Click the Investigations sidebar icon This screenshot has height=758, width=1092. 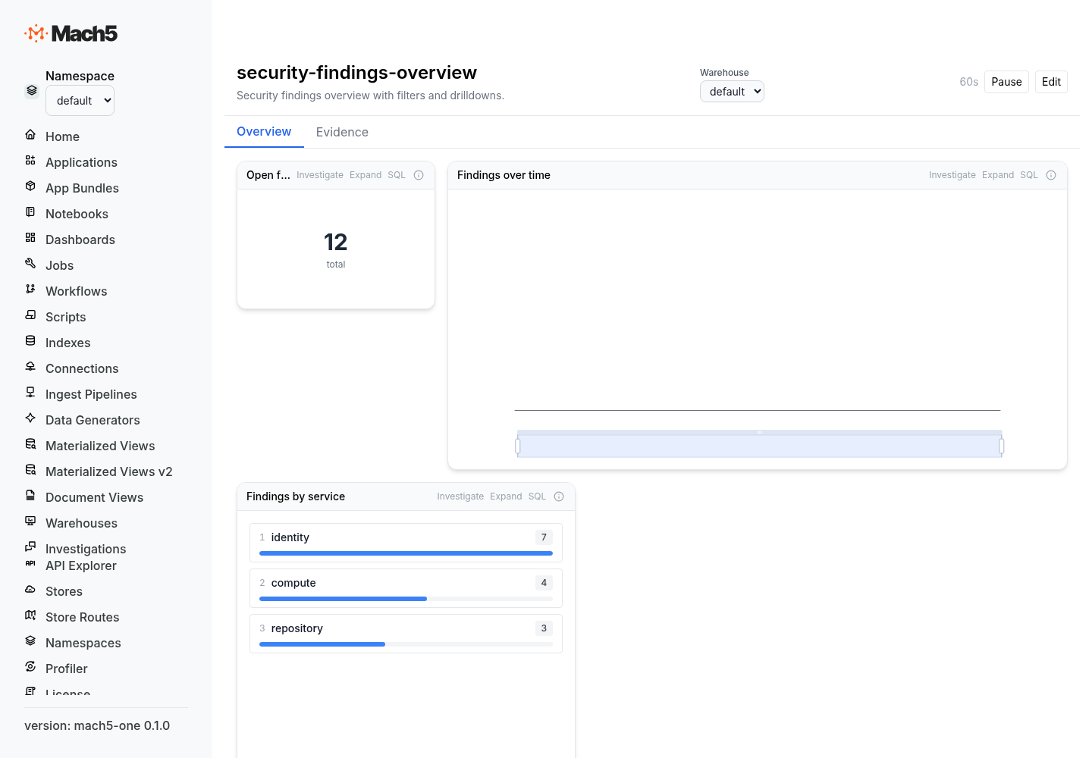click(x=30, y=547)
